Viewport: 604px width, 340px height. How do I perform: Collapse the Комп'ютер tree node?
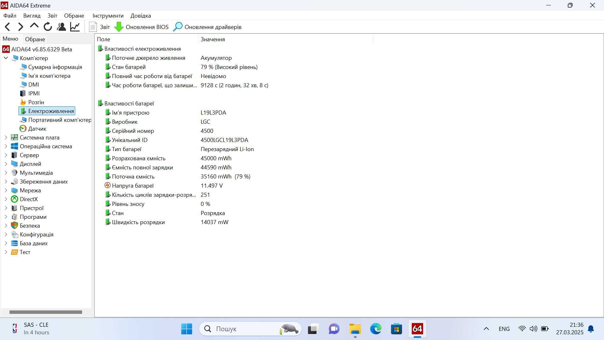tap(6, 58)
